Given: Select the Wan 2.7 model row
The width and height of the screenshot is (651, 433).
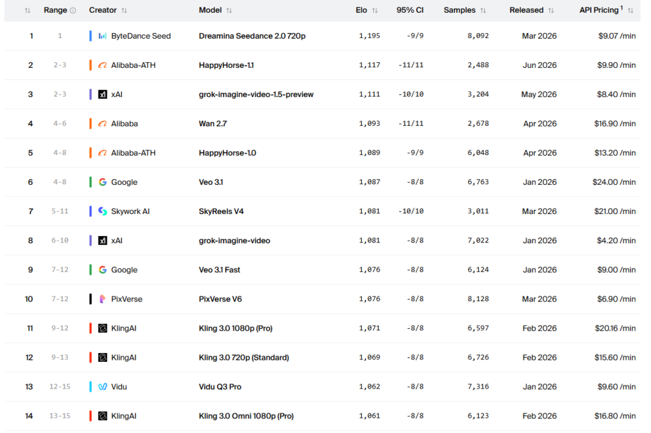Looking at the screenshot, I should [x=322, y=124].
